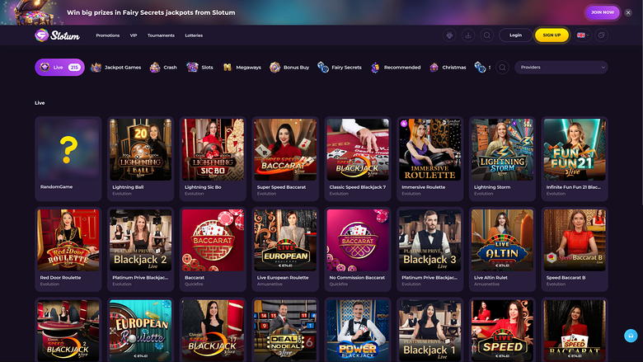Open the Lotteries menu item
This screenshot has width=643, height=362.
[x=194, y=35]
